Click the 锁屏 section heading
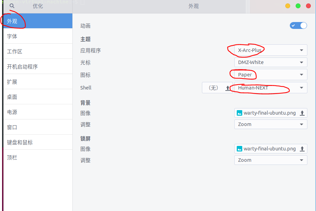This screenshot has height=211, width=316. pyautogui.click(x=85, y=139)
